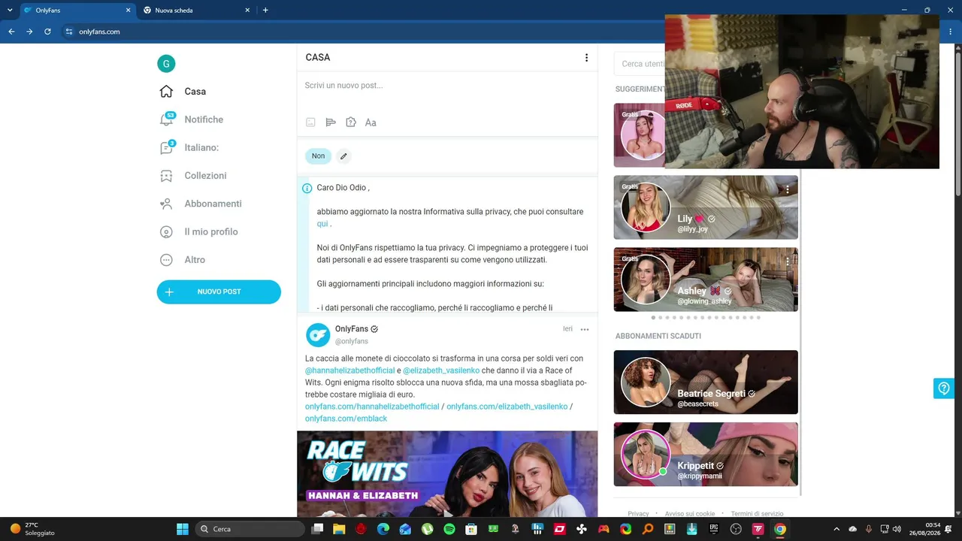
Task: Open the Windows Start menu
Action: [183, 529]
